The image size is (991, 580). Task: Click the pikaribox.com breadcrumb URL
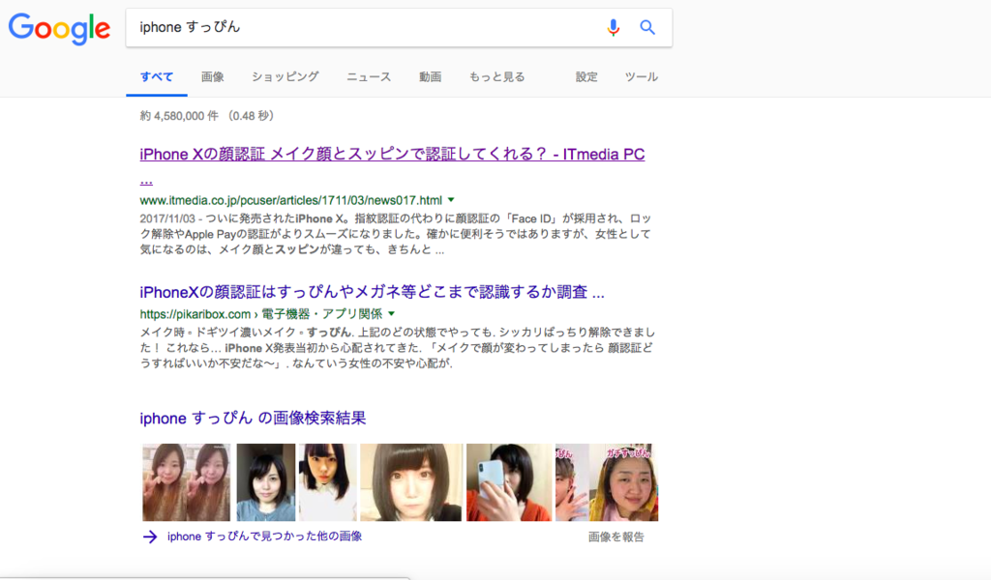click(x=260, y=313)
